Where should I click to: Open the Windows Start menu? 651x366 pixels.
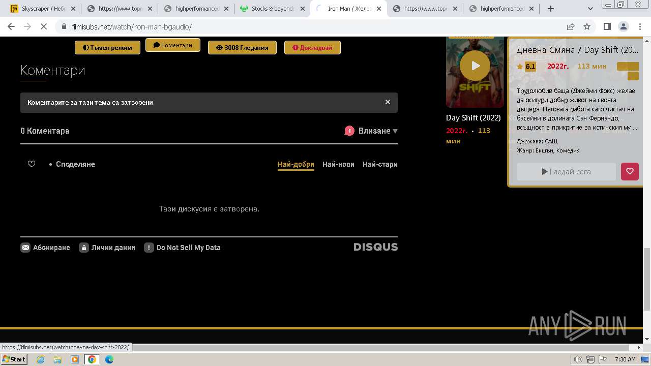tap(14, 359)
